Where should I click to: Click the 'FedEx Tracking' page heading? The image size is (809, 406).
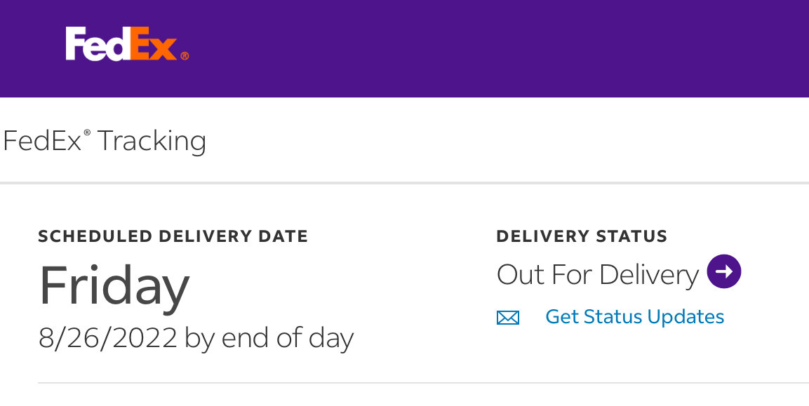[105, 141]
